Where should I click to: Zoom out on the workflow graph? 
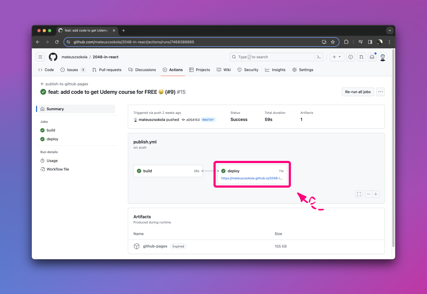[x=369, y=194]
